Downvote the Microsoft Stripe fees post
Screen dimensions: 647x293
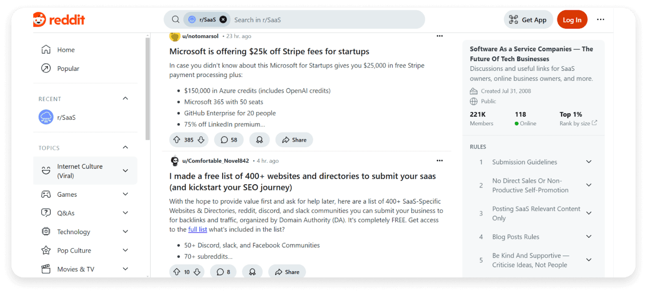tap(201, 140)
